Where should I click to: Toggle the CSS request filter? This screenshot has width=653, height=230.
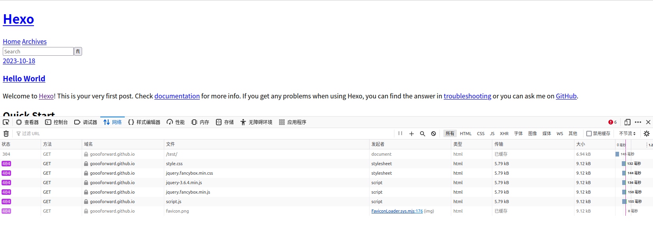click(x=481, y=134)
